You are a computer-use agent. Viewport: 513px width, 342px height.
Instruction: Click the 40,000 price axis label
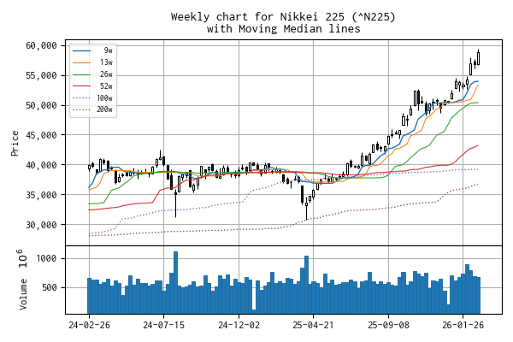tap(42, 165)
